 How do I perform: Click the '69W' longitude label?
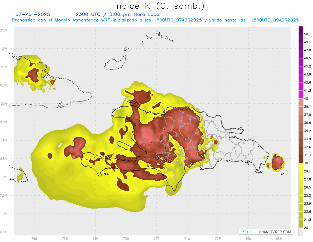(x=248, y=239)
